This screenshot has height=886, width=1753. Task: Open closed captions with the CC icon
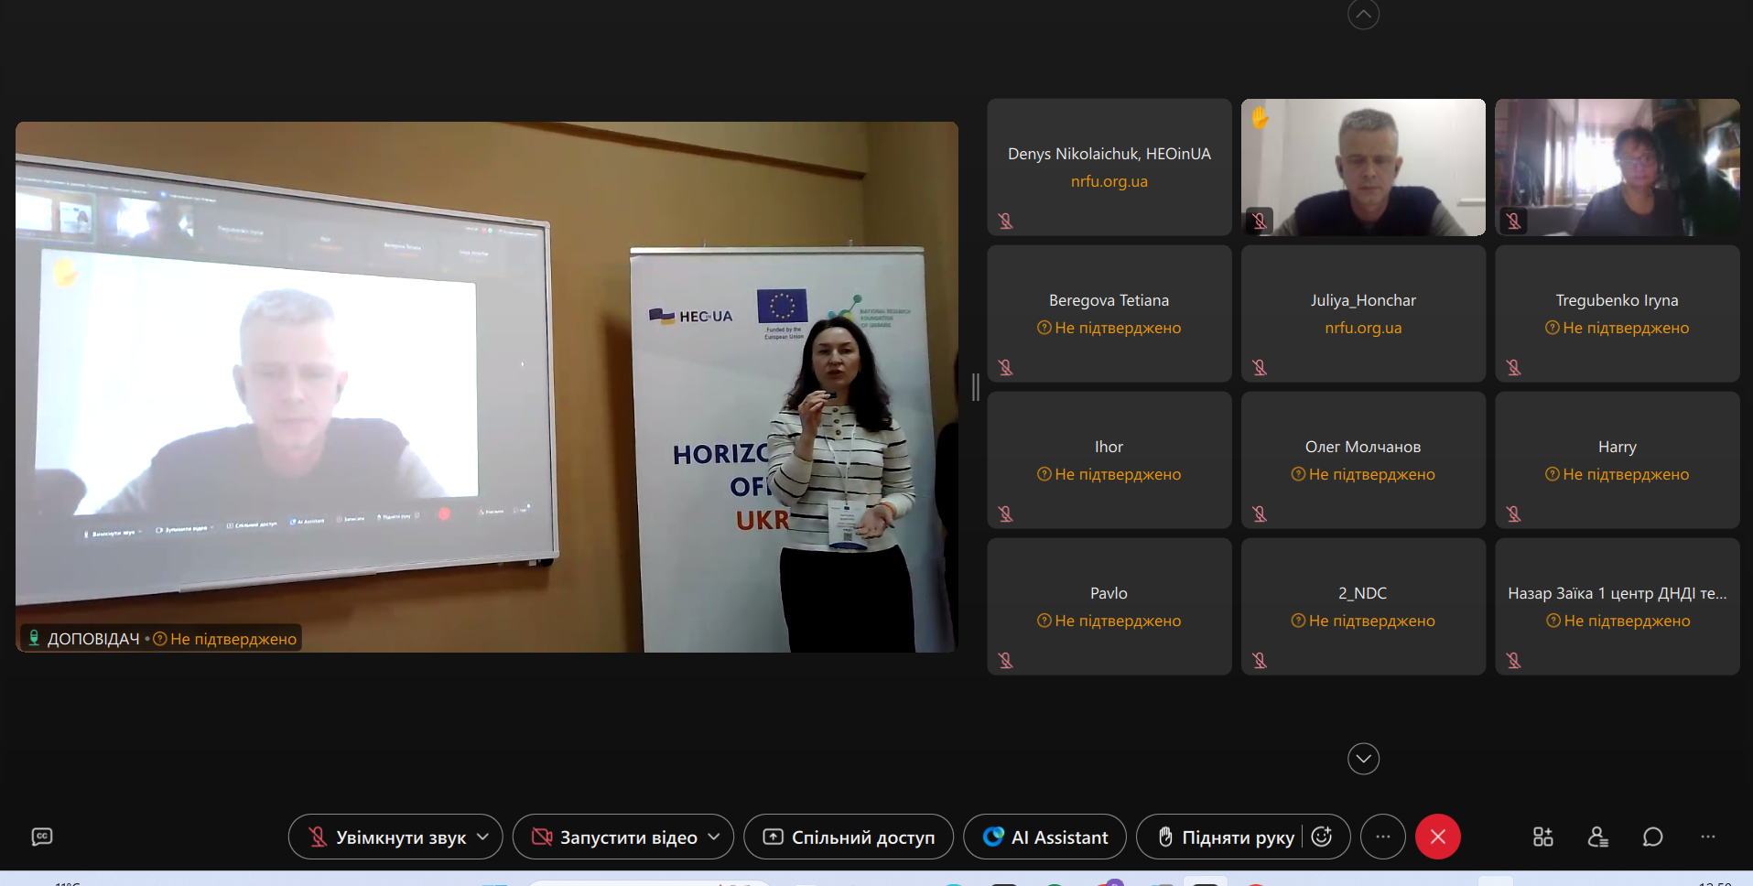[x=42, y=837]
